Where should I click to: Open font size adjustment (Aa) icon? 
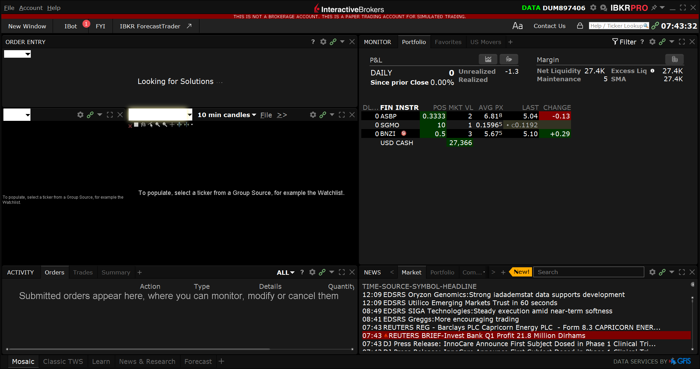pos(517,26)
